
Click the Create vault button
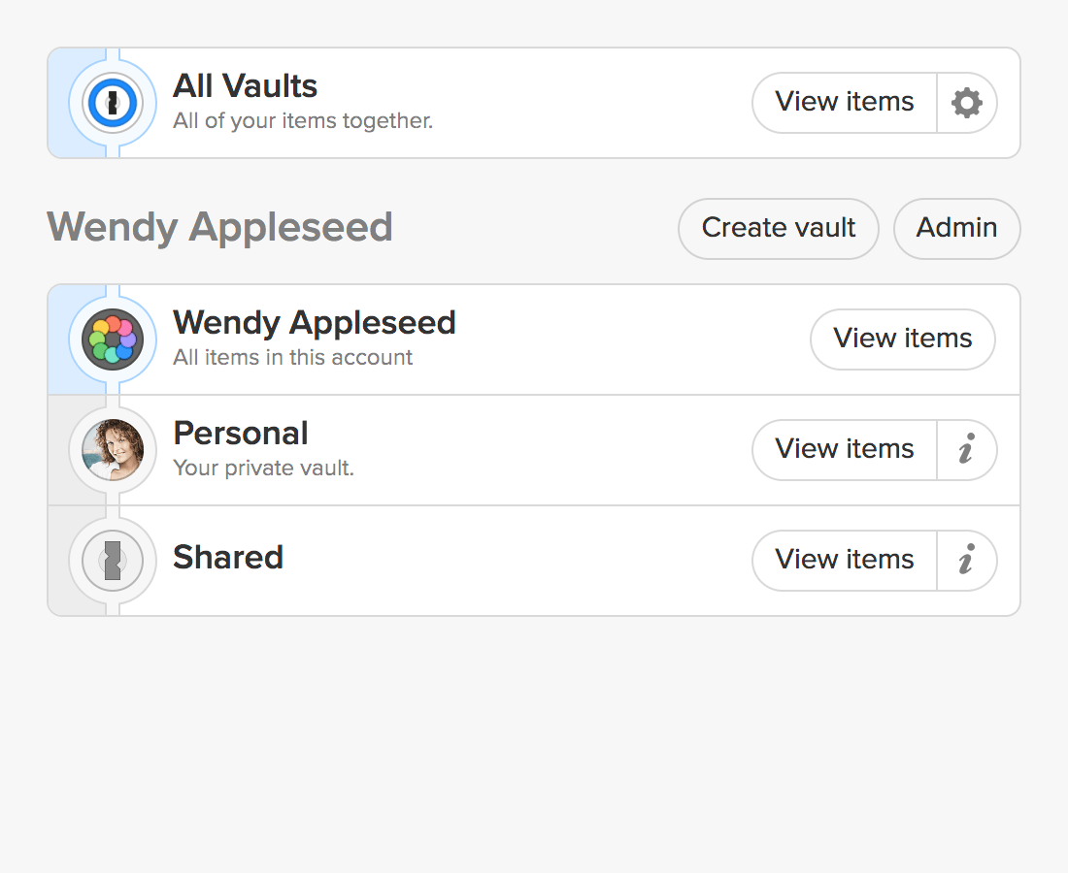[x=779, y=229]
